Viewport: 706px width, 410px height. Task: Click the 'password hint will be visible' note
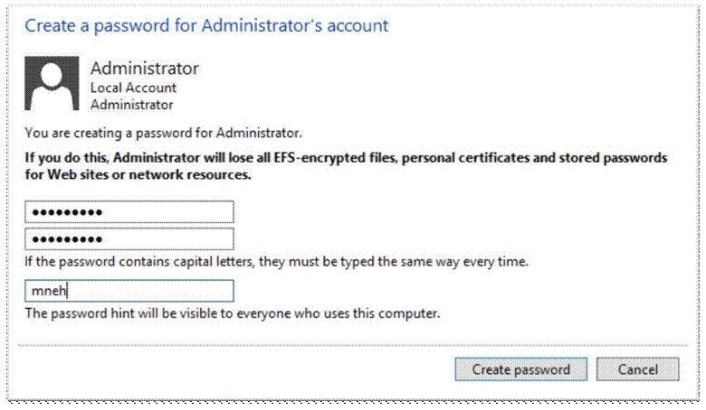coord(233,313)
